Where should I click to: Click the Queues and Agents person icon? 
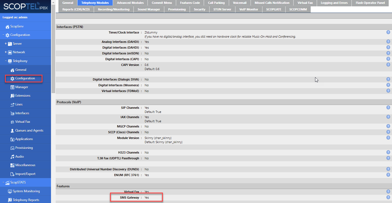coord(12,131)
